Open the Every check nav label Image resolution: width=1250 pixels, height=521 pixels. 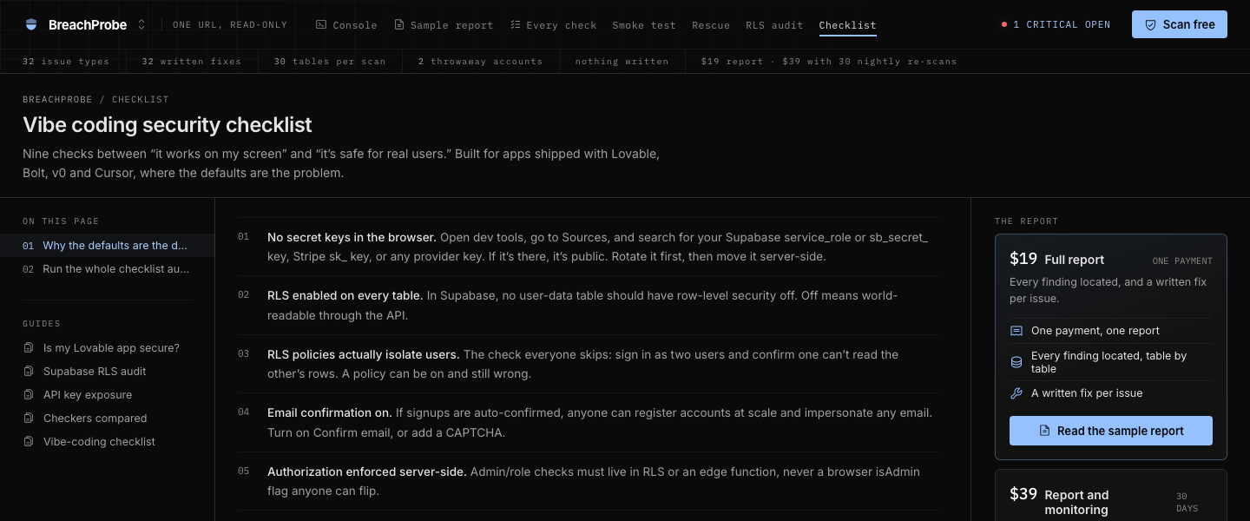562,25
